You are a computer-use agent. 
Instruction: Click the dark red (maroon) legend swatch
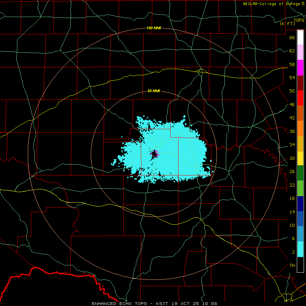click(300, 83)
